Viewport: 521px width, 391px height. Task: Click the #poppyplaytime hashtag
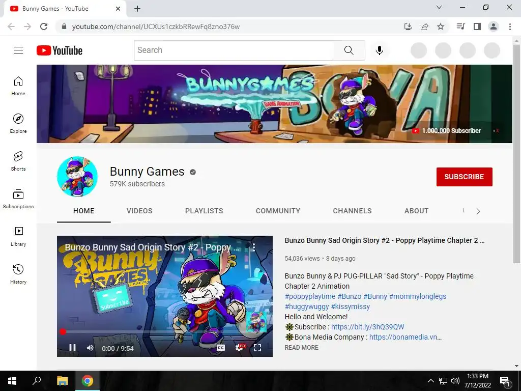310,296
